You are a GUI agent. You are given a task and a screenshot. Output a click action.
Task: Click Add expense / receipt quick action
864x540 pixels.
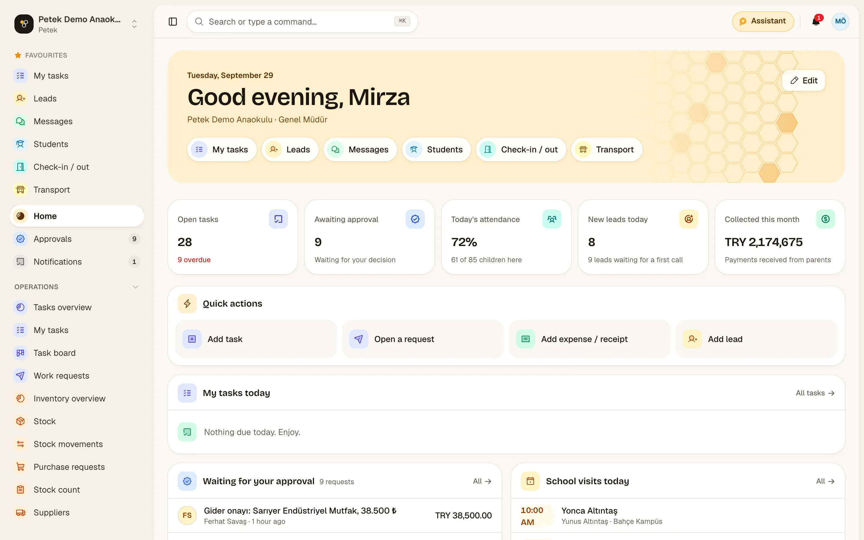point(589,339)
